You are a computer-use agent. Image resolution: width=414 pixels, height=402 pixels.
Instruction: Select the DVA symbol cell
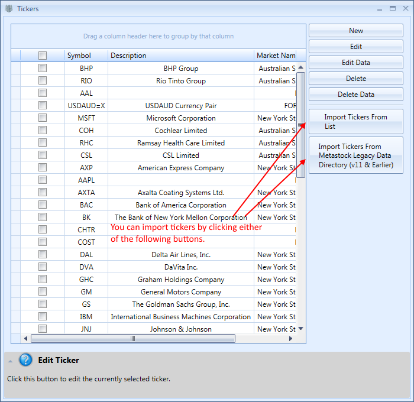86,267
